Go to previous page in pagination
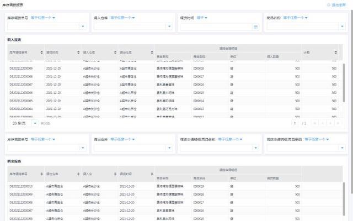The height and width of the screenshot is (221, 353). point(322,123)
